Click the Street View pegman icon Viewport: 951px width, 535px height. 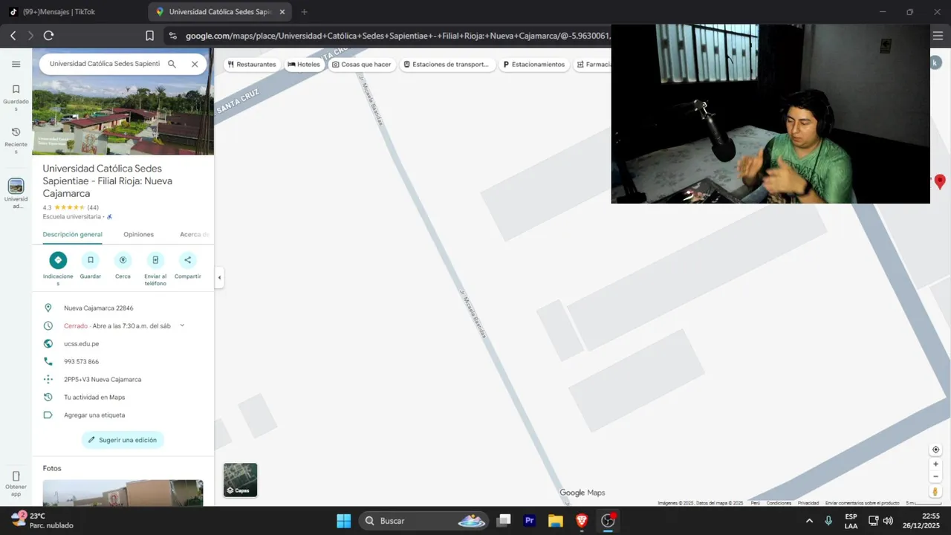coord(935,491)
